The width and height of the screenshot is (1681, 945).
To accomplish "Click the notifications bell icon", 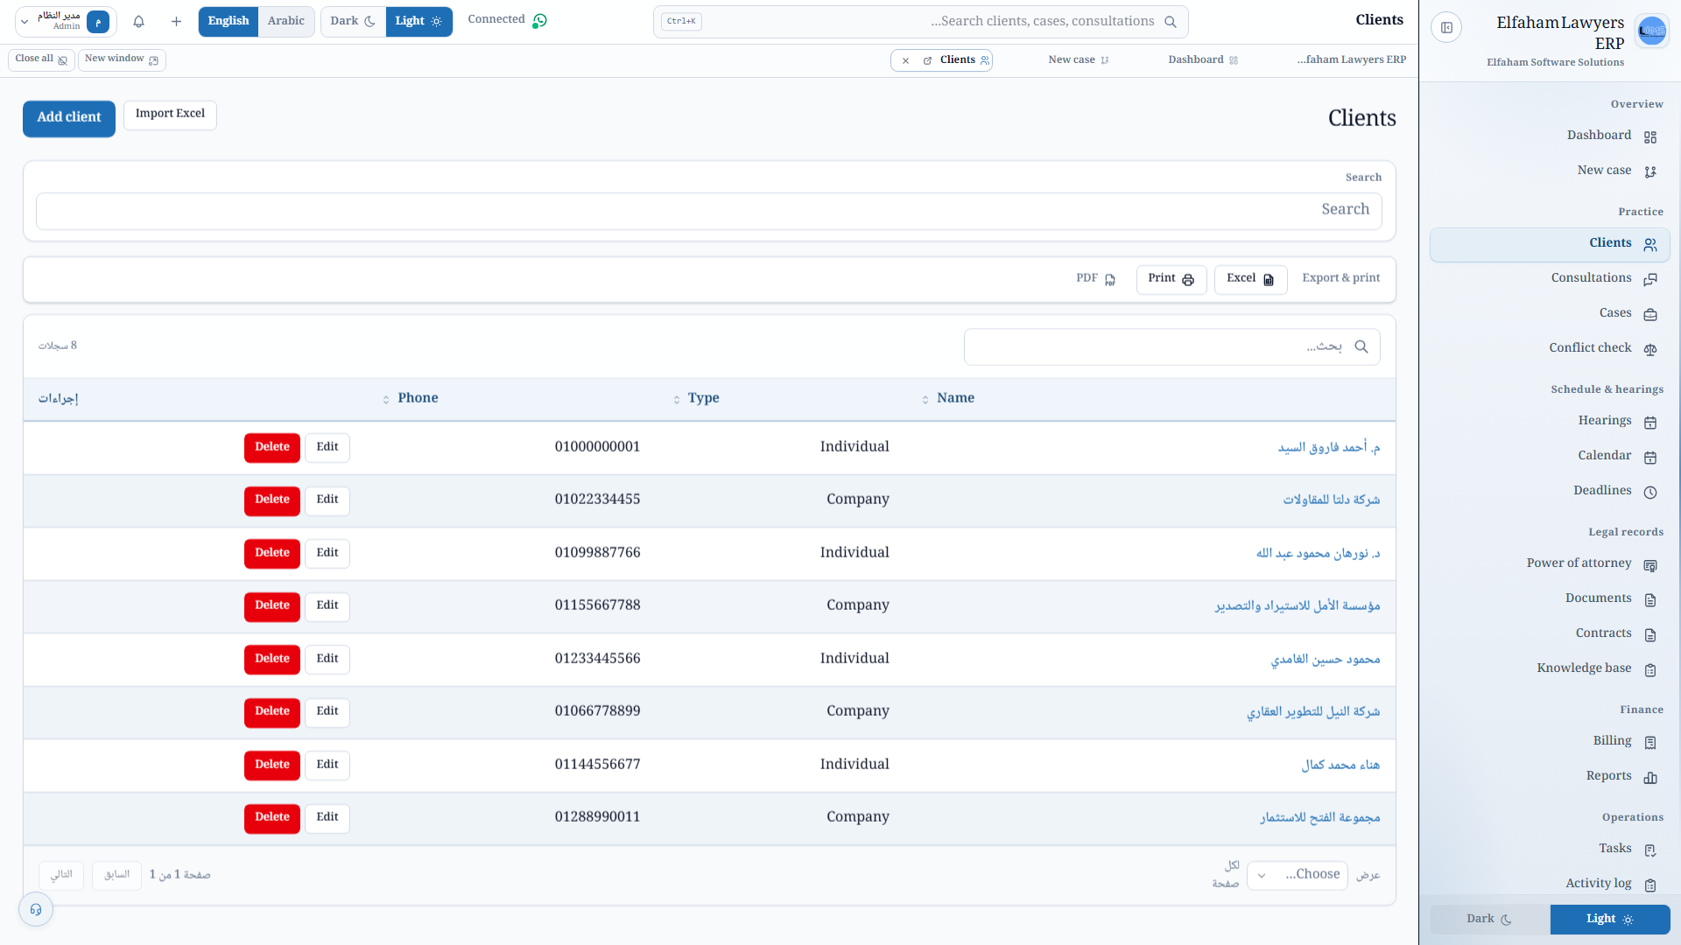I will pyautogui.click(x=138, y=22).
